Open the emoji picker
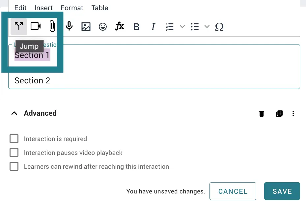This screenshot has width=306, height=203. pyautogui.click(x=103, y=27)
